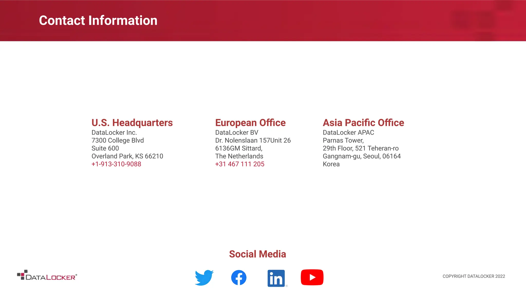
Task: Click the DataLocker APAC text
Action: pyautogui.click(x=349, y=133)
